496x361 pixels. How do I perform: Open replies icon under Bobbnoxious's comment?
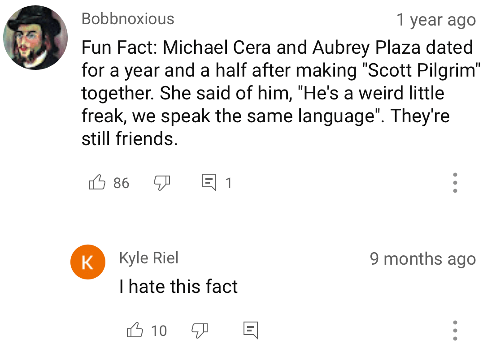coord(208,182)
